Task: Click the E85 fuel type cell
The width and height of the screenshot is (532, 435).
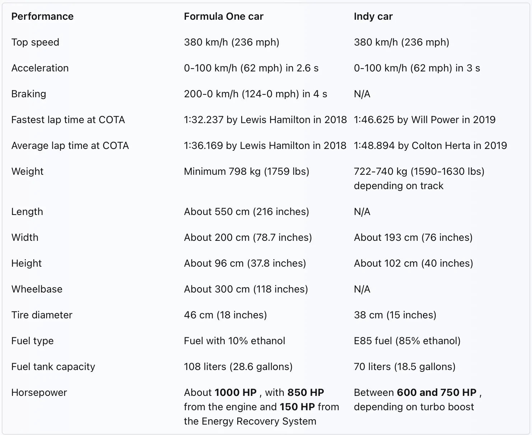Action: pyautogui.click(x=407, y=341)
